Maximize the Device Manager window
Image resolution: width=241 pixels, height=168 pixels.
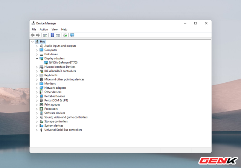[x=195, y=23]
